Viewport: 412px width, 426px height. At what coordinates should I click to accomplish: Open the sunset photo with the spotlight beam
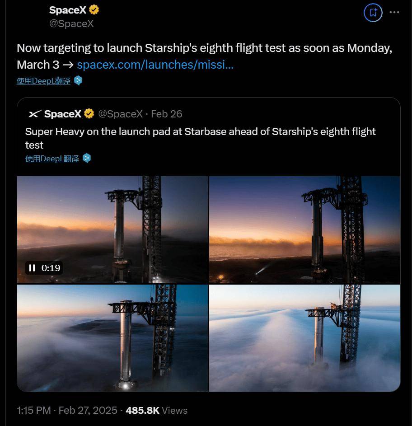pos(304,229)
